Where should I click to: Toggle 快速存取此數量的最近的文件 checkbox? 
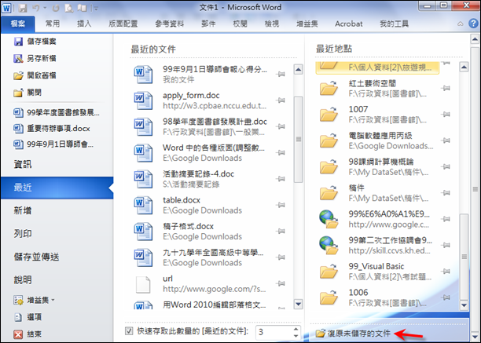tap(129, 330)
